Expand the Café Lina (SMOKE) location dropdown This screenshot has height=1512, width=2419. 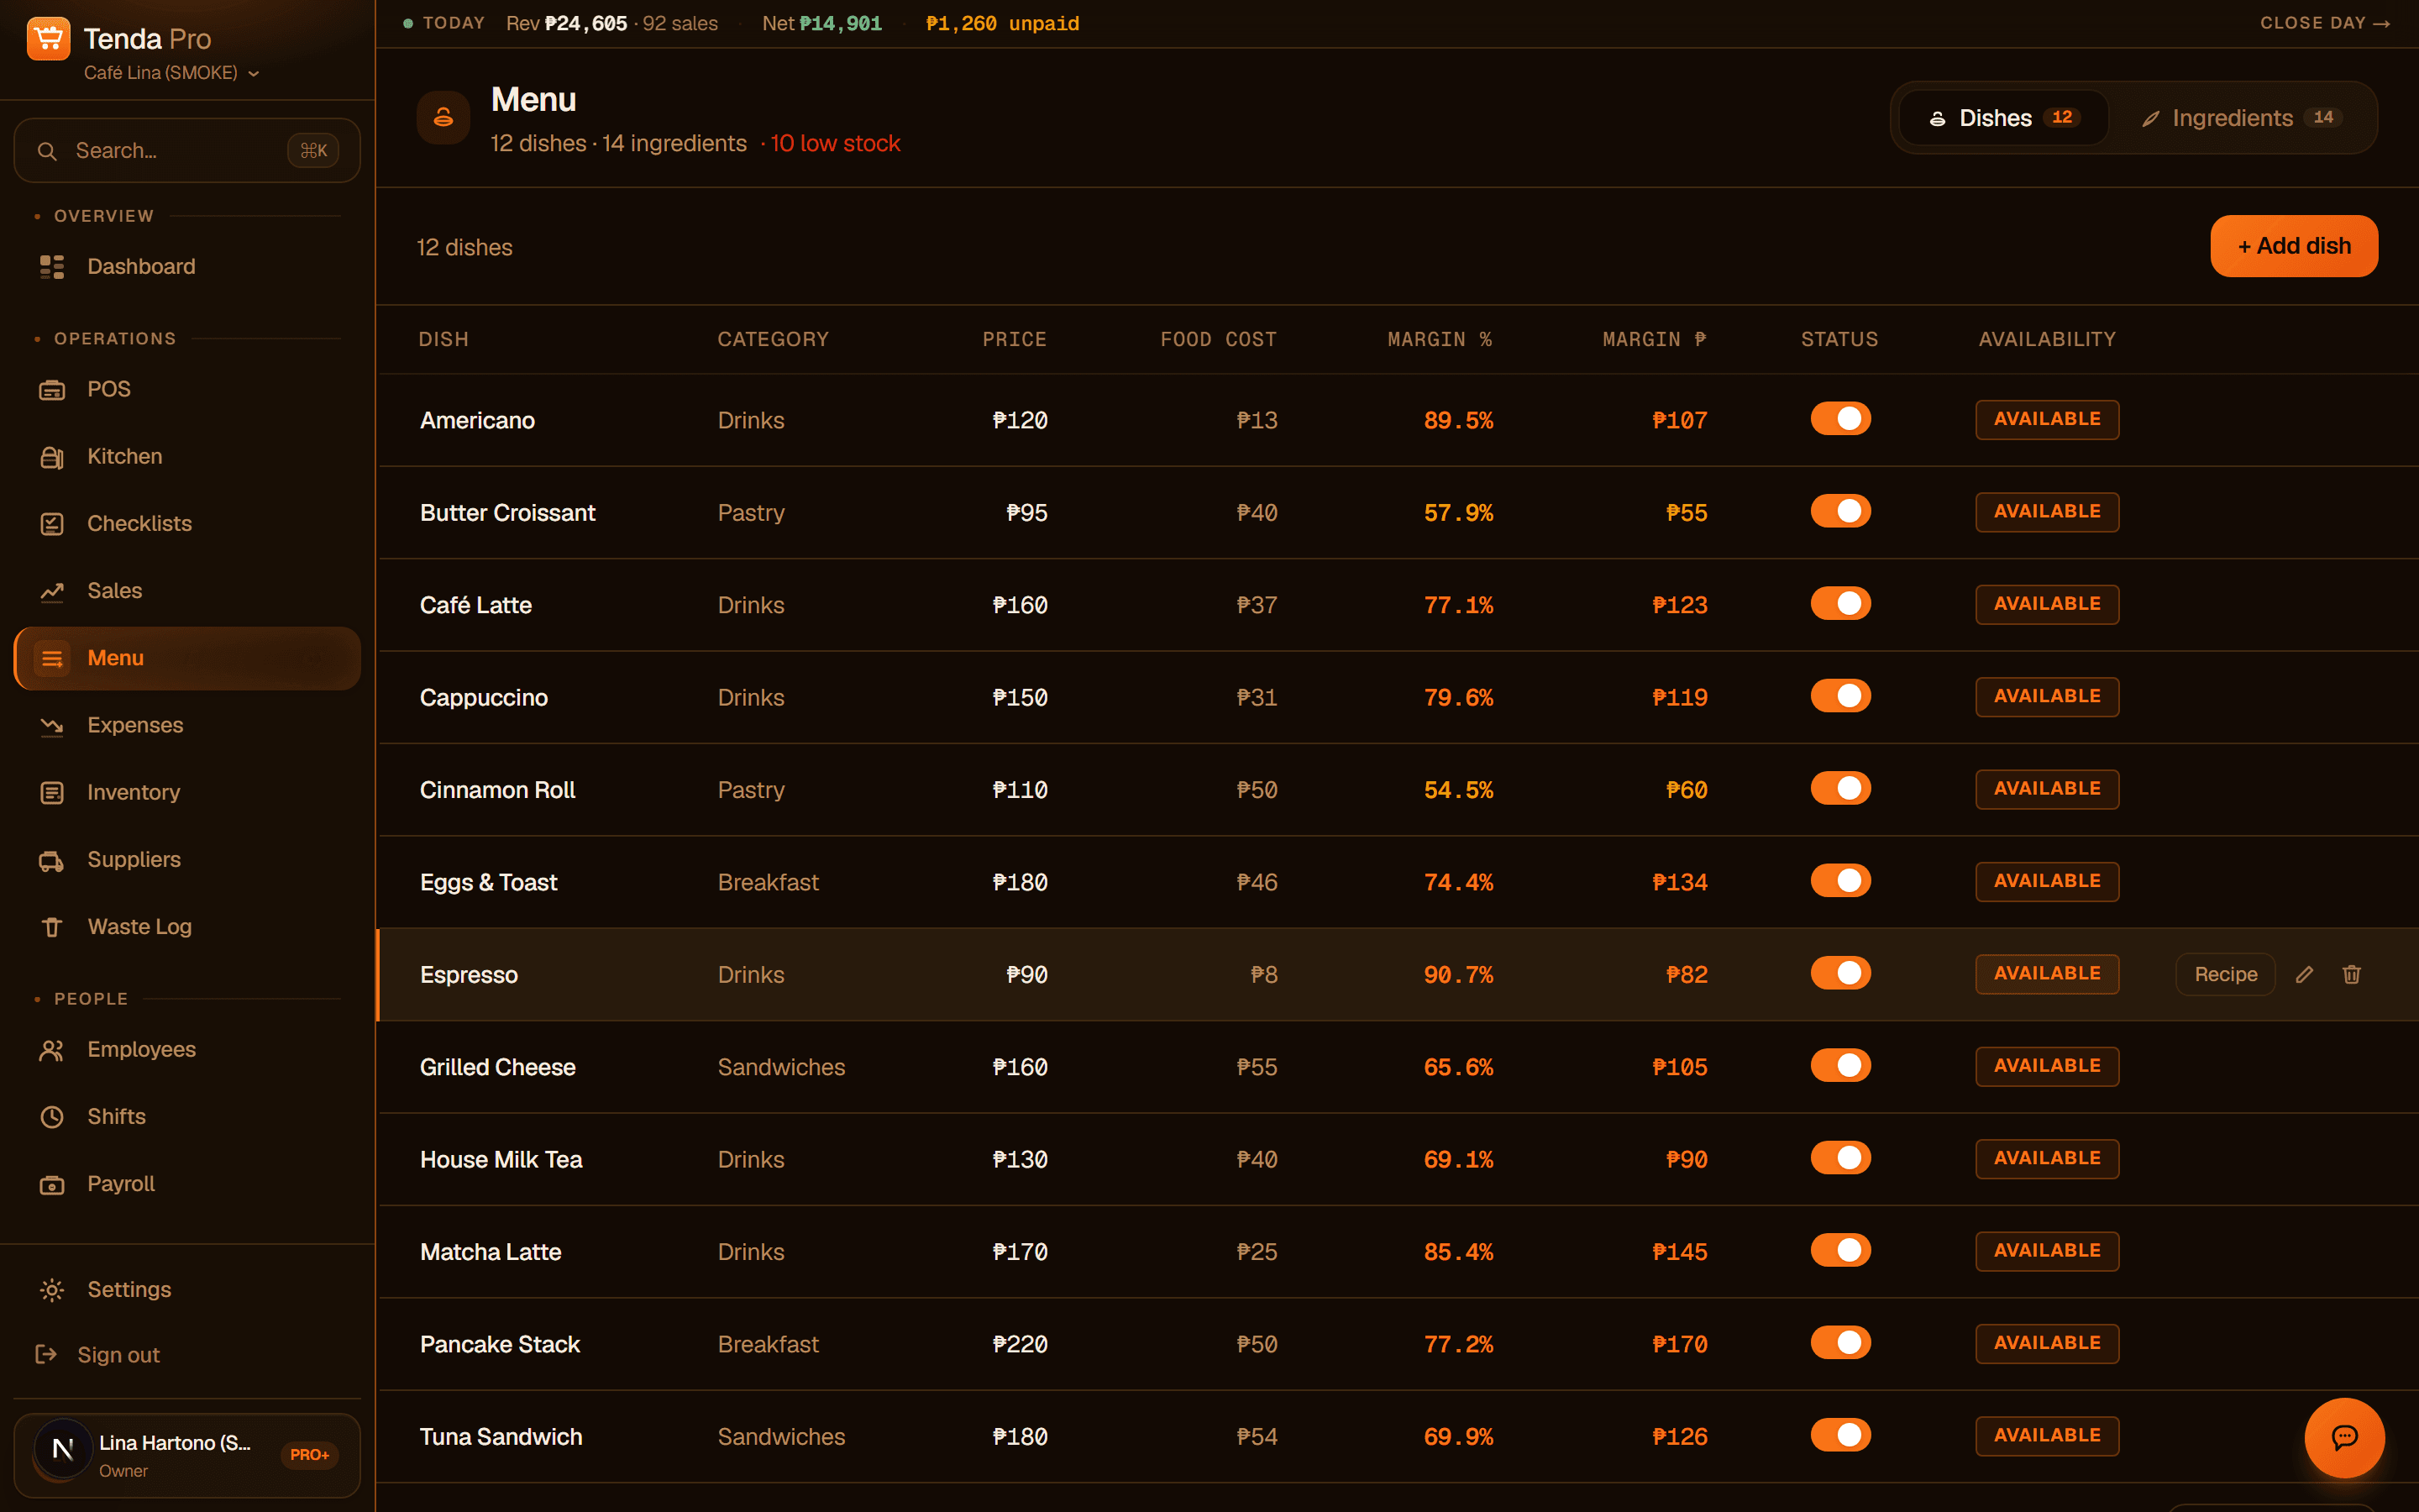[171, 73]
